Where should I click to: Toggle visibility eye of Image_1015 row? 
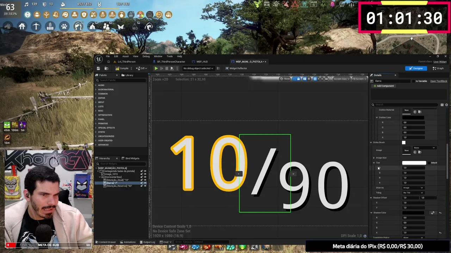[x=145, y=174]
